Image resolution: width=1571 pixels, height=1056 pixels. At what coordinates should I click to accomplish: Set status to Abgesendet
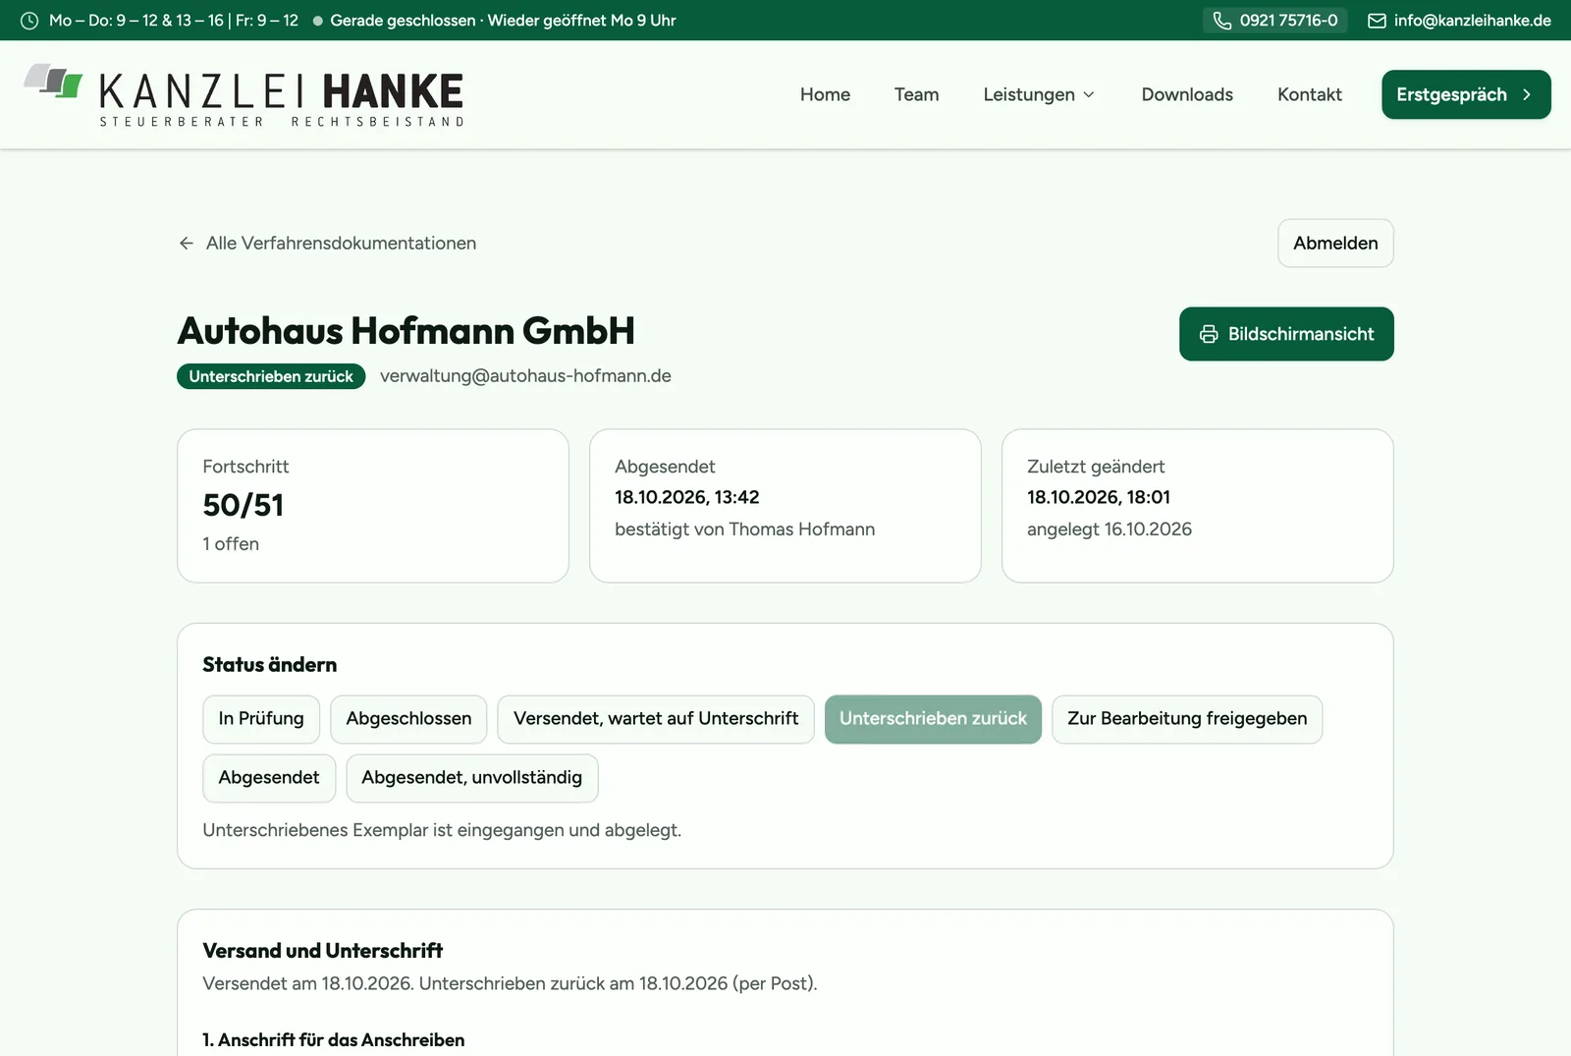pos(269,778)
